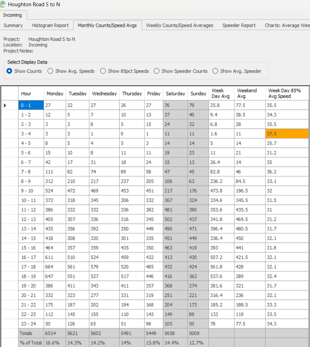Click the Incoming tab at the top
310x347 pixels.
(x=13, y=15)
